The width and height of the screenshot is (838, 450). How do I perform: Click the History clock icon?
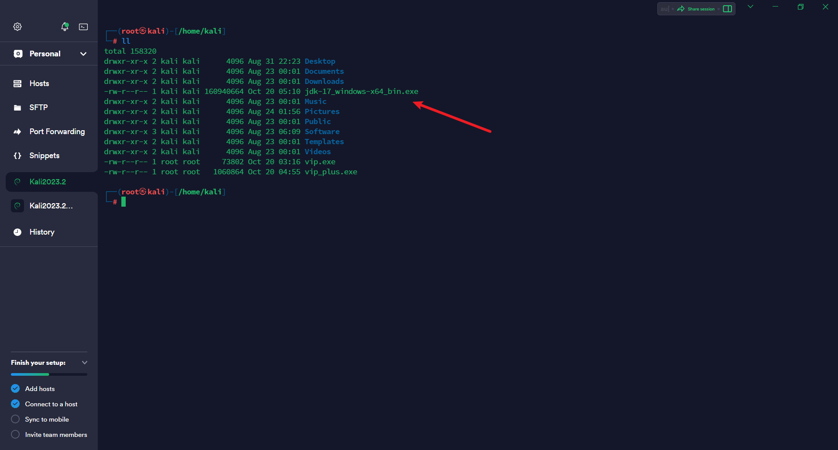pos(17,232)
